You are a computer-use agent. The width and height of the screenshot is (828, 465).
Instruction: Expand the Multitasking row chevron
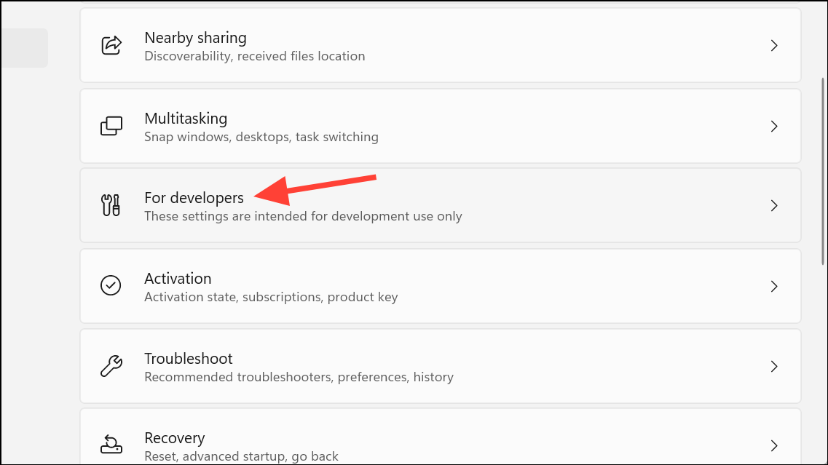click(x=774, y=125)
